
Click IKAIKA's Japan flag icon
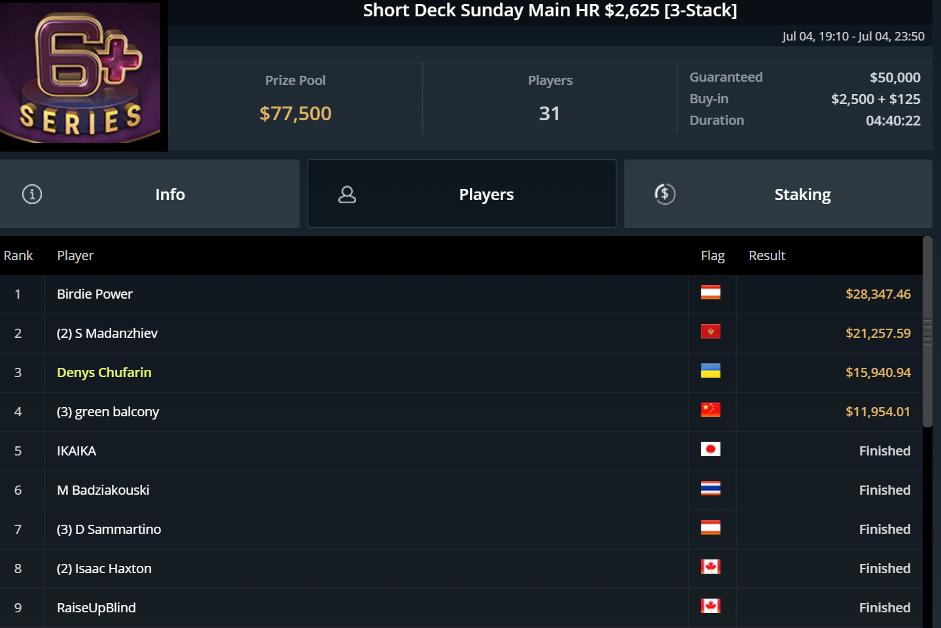pos(710,450)
